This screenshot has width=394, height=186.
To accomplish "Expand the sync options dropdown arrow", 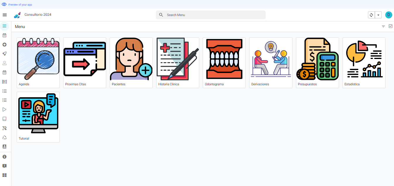I will 378,15.
